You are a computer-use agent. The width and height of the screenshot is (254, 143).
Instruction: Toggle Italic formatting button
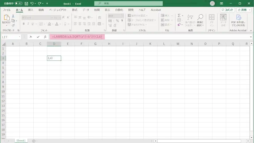[28, 24]
